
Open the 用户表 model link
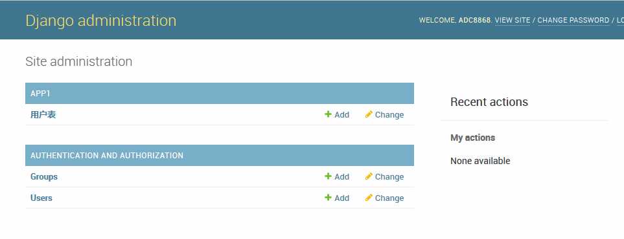43,115
